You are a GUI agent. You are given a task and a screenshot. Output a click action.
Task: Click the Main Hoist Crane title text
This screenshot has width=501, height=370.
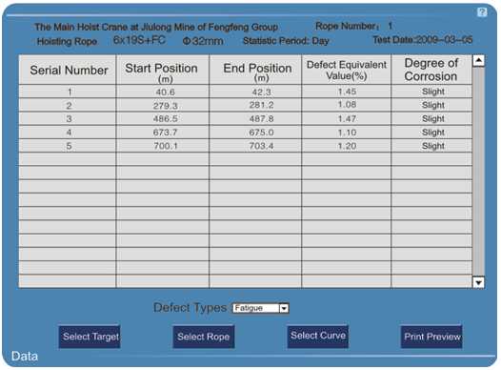[x=156, y=27]
